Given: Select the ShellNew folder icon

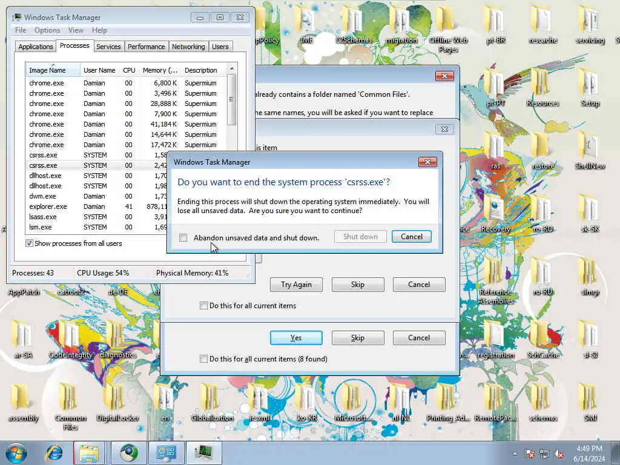Looking at the screenshot, I should [x=590, y=150].
